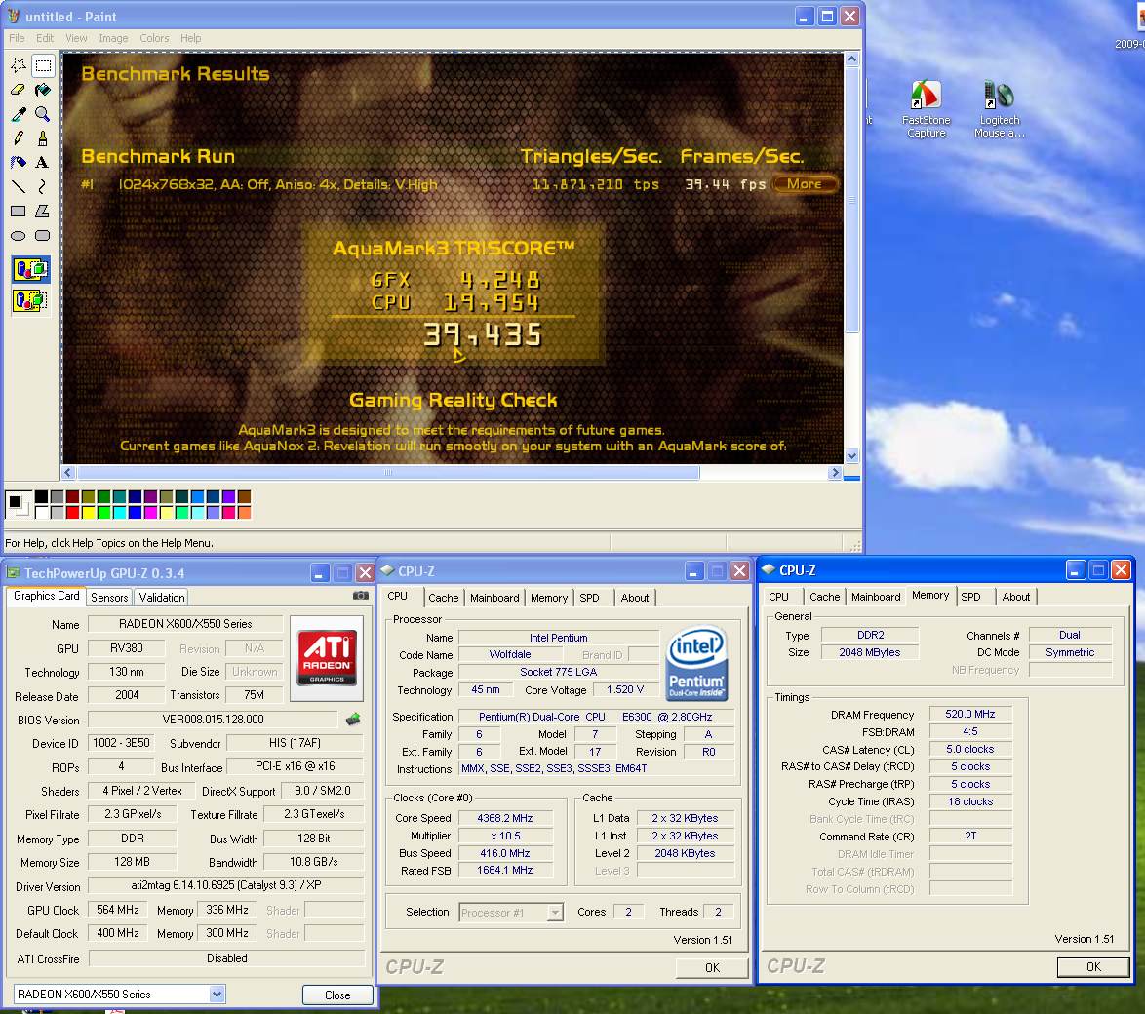Select the Magnifier tool in Paint
Viewport: 1145px width, 1014px height.
point(43,114)
